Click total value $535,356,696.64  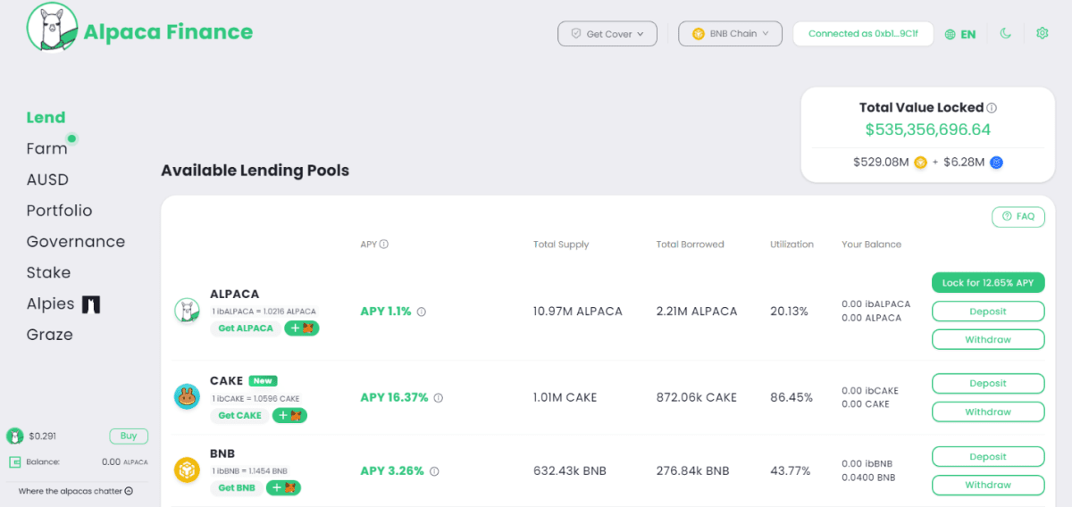(927, 129)
